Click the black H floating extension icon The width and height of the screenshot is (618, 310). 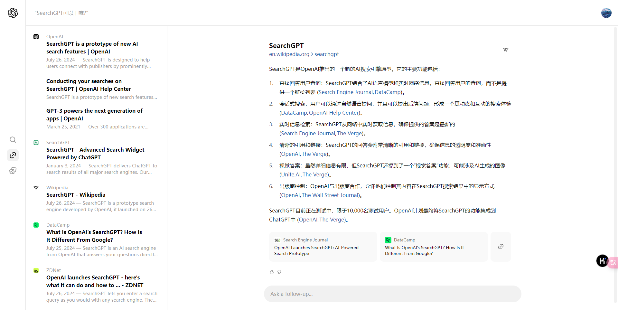click(602, 261)
